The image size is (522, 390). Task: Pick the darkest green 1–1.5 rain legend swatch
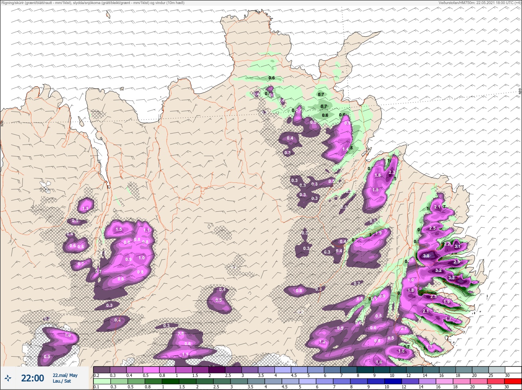170,381
